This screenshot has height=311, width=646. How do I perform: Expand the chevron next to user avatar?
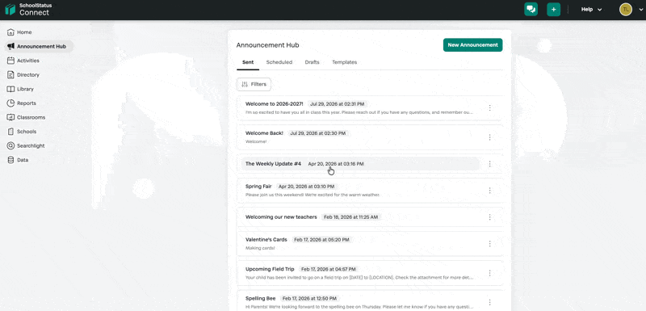click(x=640, y=10)
